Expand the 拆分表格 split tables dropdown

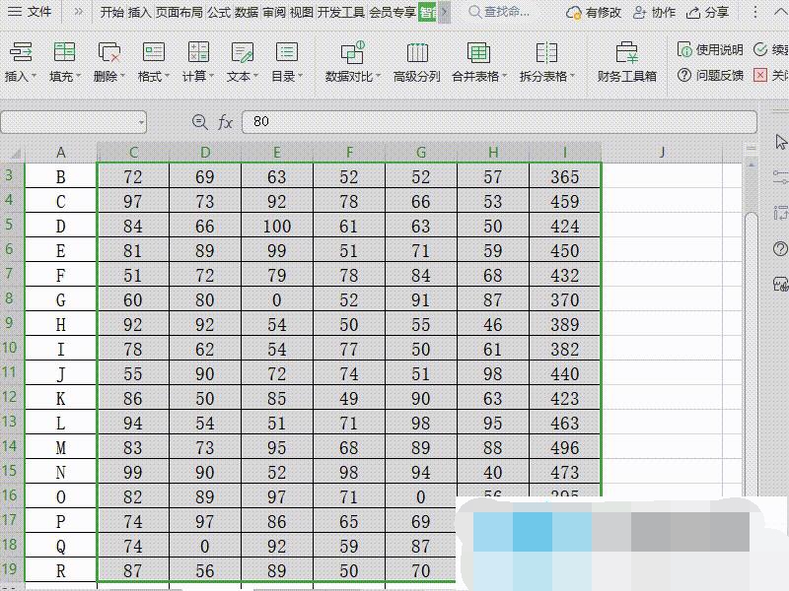point(546,76)
